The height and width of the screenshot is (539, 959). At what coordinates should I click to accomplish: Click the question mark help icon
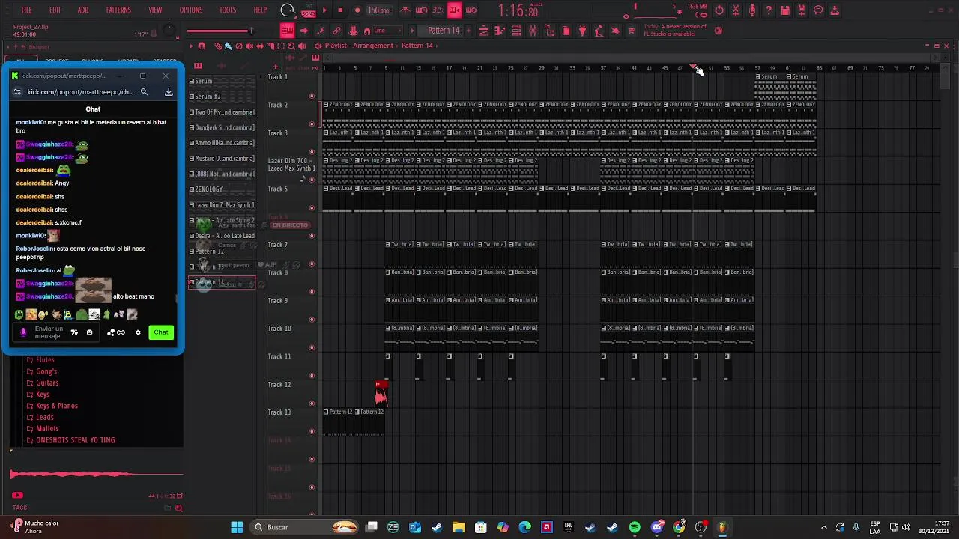tap(768, 10)
